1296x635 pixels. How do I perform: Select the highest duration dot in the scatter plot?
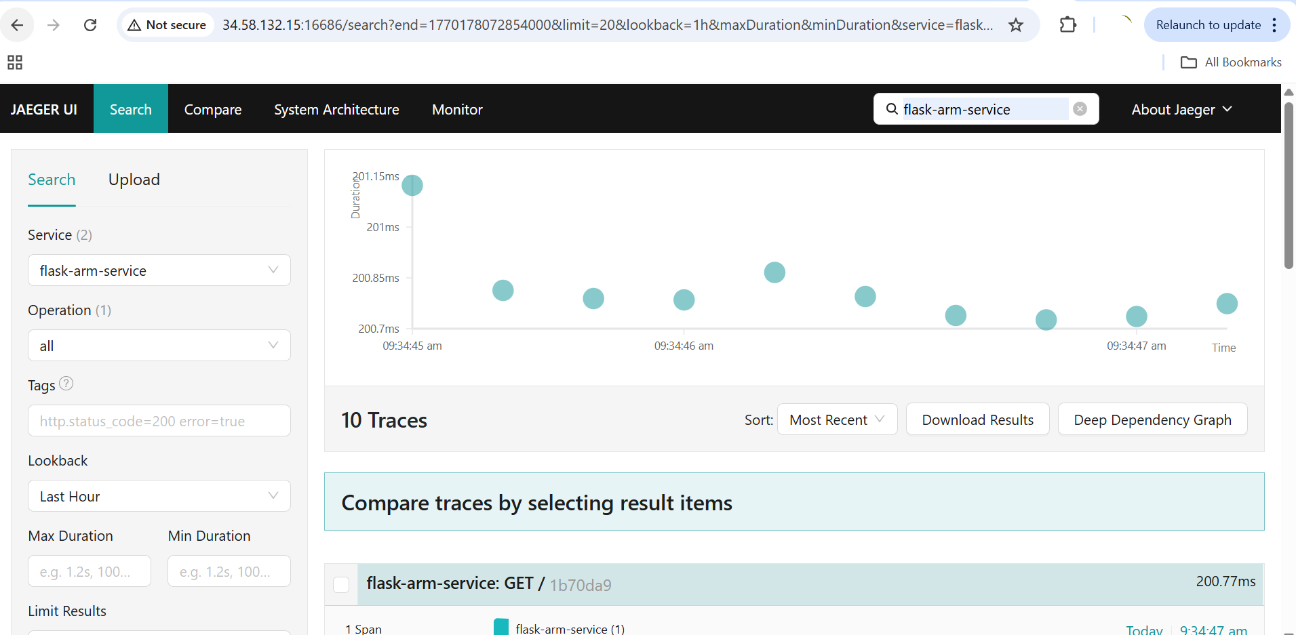coord(412,184)
